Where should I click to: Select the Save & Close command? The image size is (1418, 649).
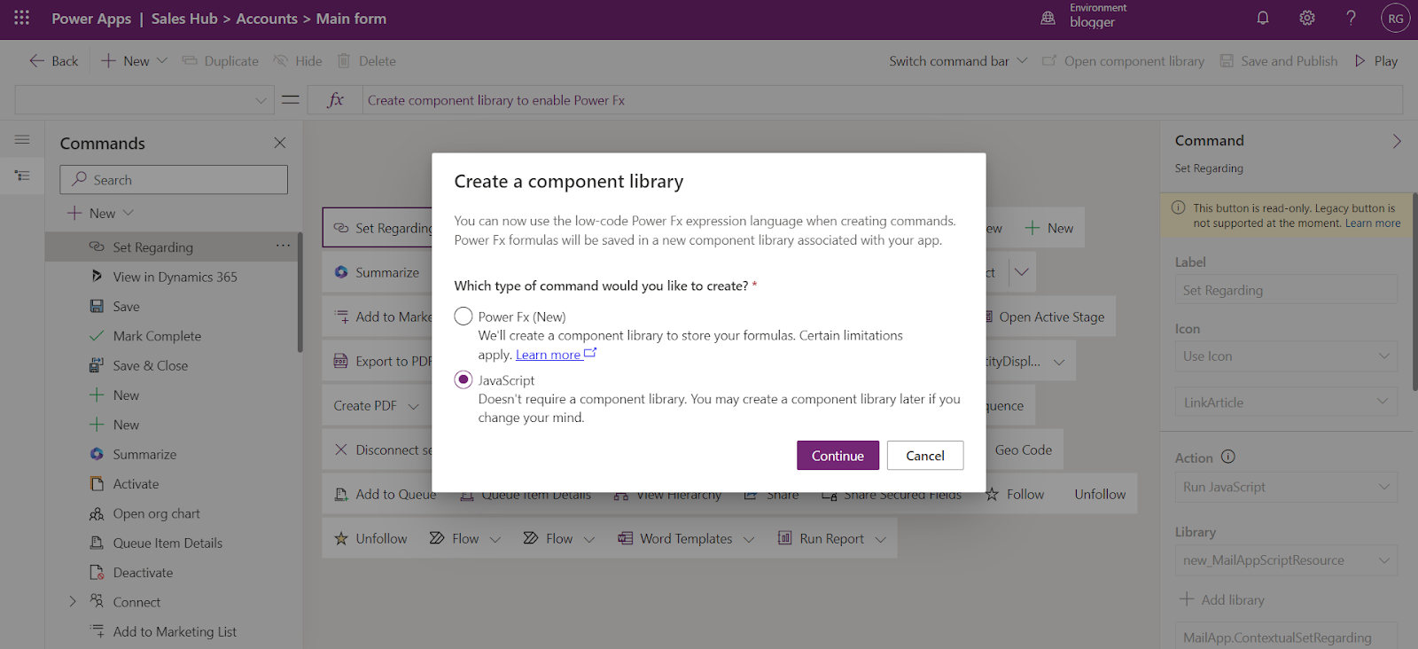(151, 365)
